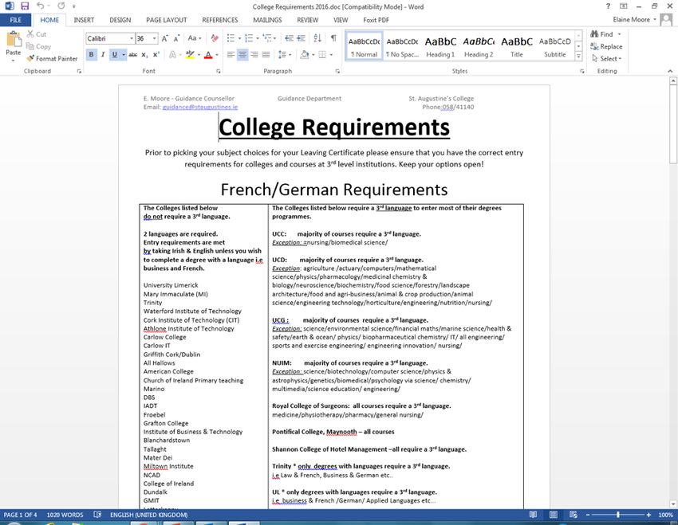Apply the Heading 1 style

(x=440, y=45)
